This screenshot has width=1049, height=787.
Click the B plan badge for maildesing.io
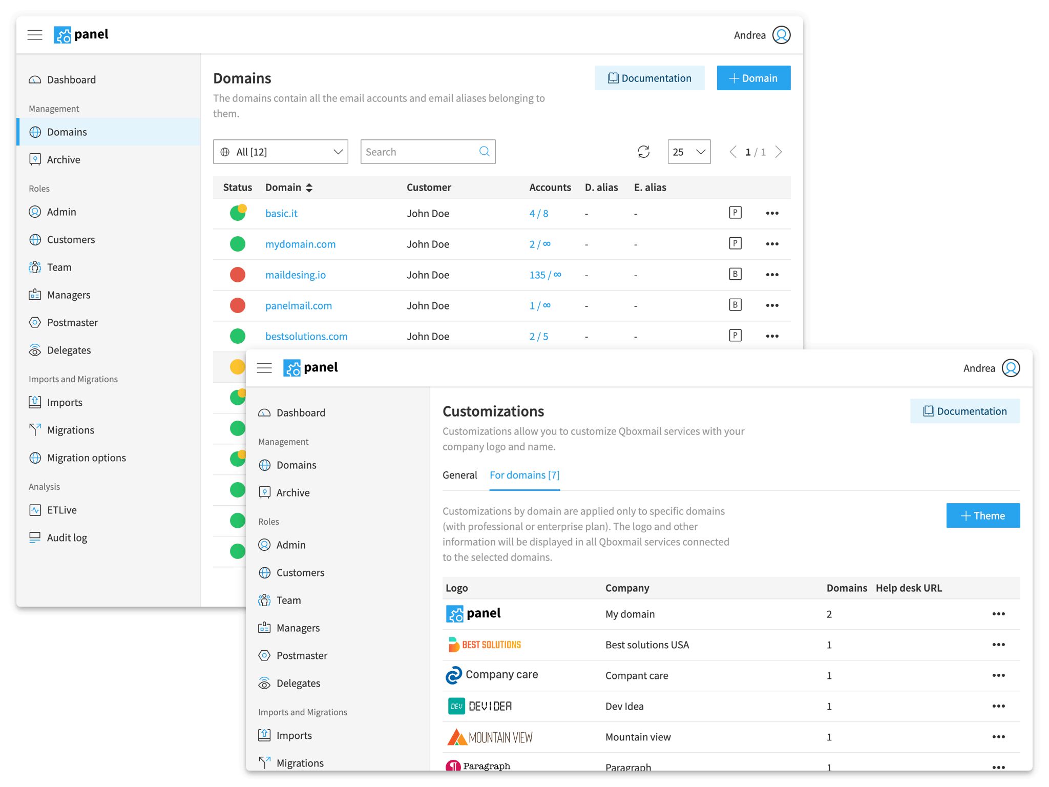click(735, 274)
